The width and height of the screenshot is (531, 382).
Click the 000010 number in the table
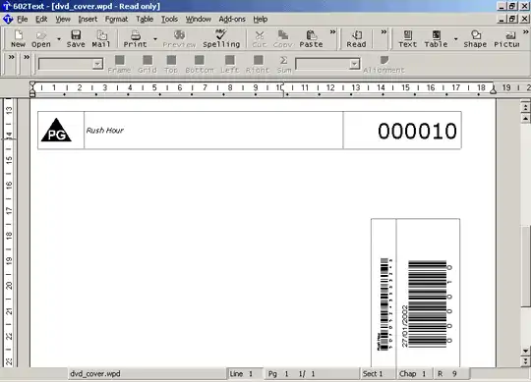pyautogui.click(x=417, y=132)
